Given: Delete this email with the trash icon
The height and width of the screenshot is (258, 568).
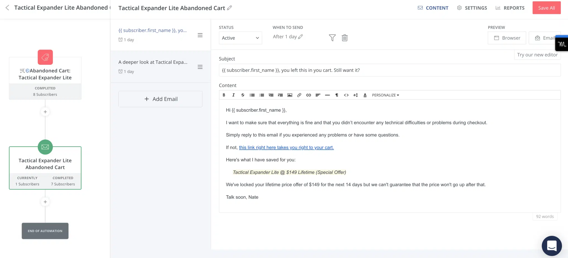Looking at the screenshot, I should tap(344, 38).
